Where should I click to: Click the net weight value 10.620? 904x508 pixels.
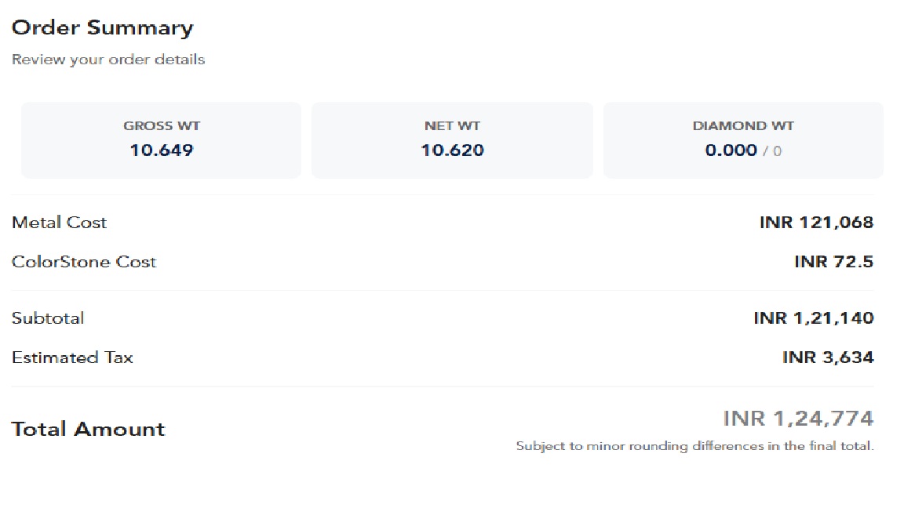[x=452, y=151]
